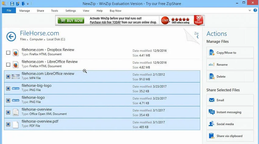This screenshot has width=259, height=144.
Task: Click the filehorse-big-logo PNG thumbnail
Action: (16, 88)
